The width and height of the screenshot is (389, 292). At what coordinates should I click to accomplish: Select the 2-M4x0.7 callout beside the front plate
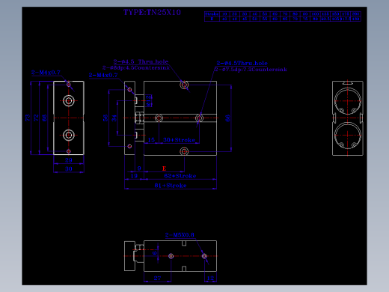coord(103,75)
